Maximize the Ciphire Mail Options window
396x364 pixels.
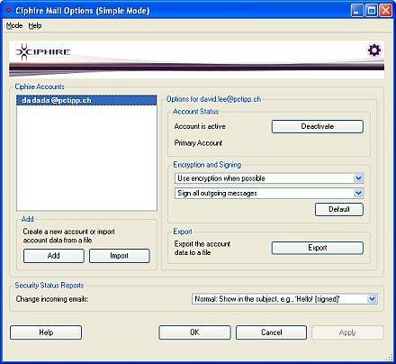(x=371, y=11)
